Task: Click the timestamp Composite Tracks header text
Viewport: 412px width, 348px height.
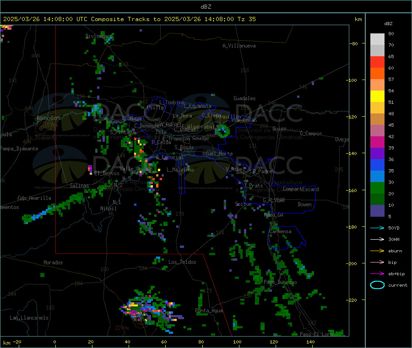Action: point(129,19)
